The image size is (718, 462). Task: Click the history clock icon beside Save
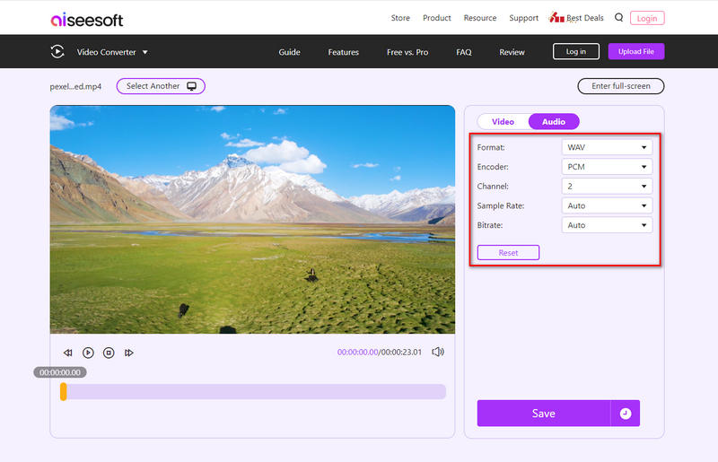(x=626, y=414)
